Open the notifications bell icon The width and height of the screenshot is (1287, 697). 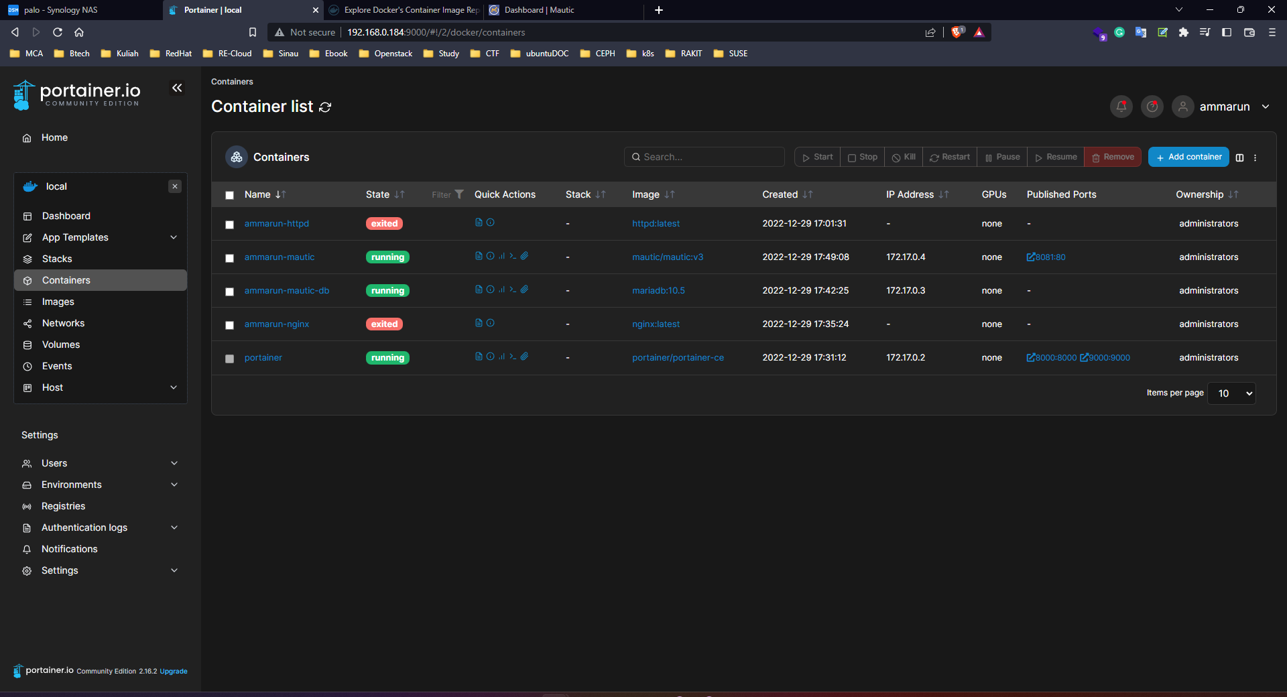point(1121,107)
